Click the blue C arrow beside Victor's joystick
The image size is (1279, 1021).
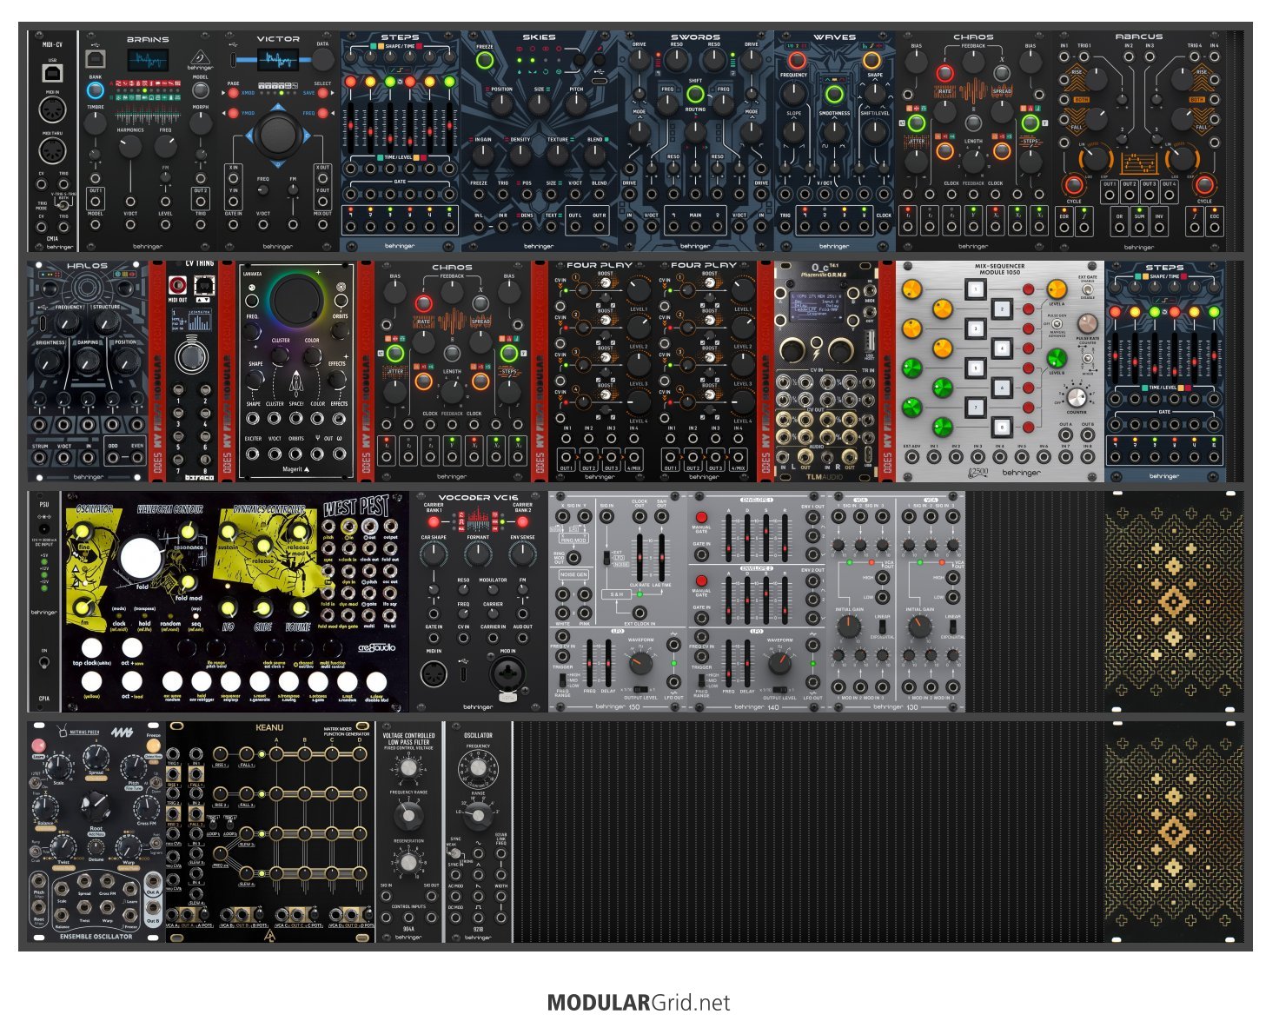(306, 135)
